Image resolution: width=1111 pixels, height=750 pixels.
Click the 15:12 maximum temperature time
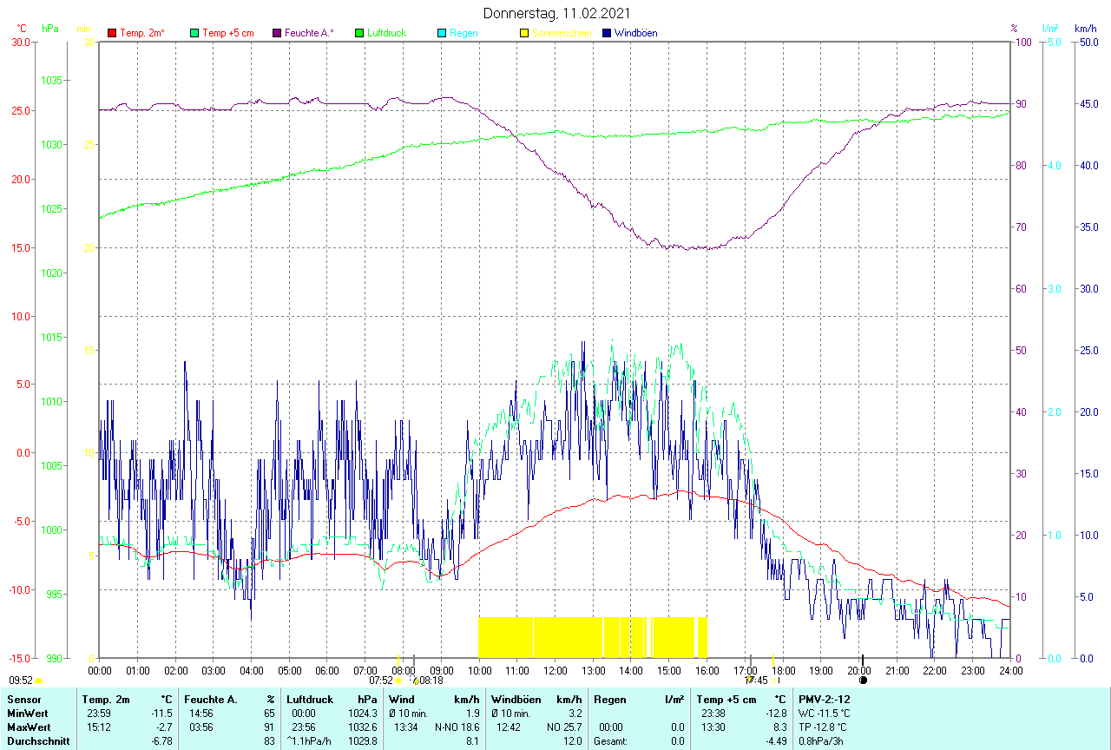99,727
